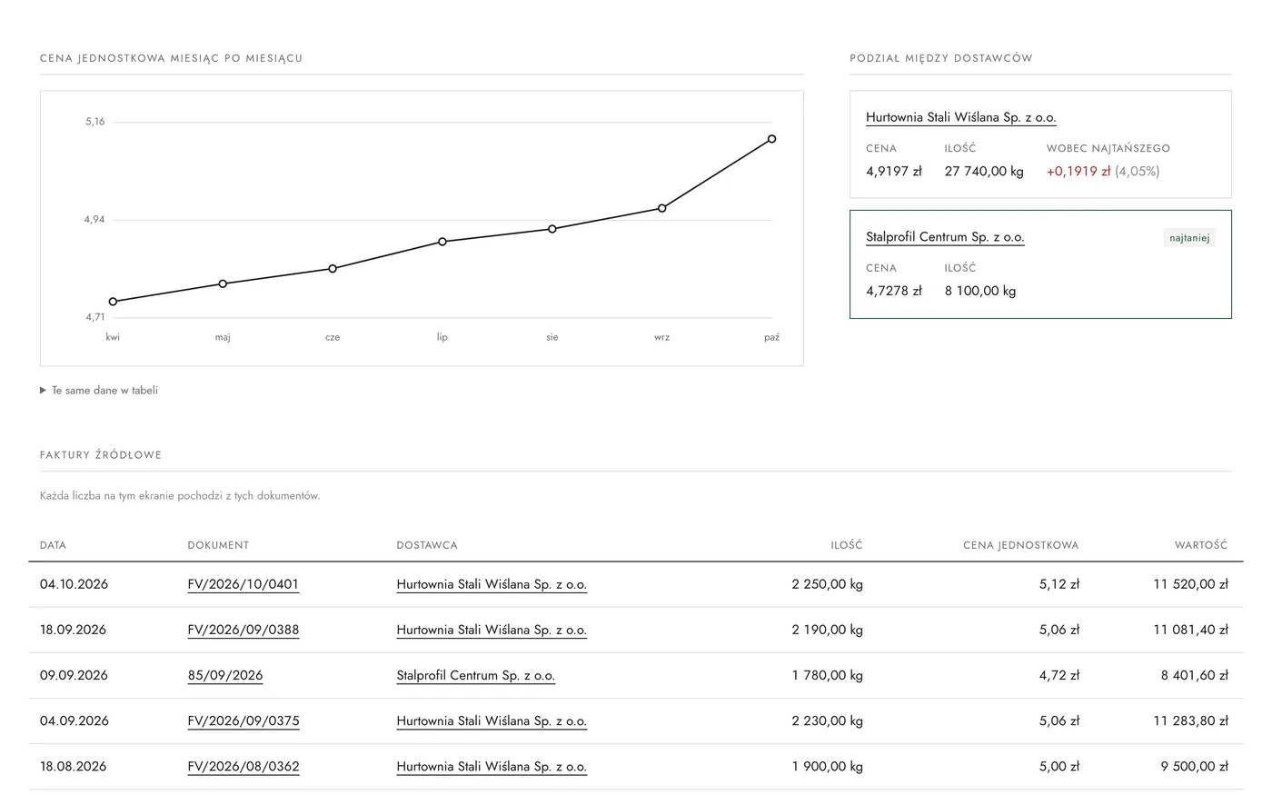1272x795 pixels.
Task: Open invoice FV/2026/09/0388
Action: point(243,630)
